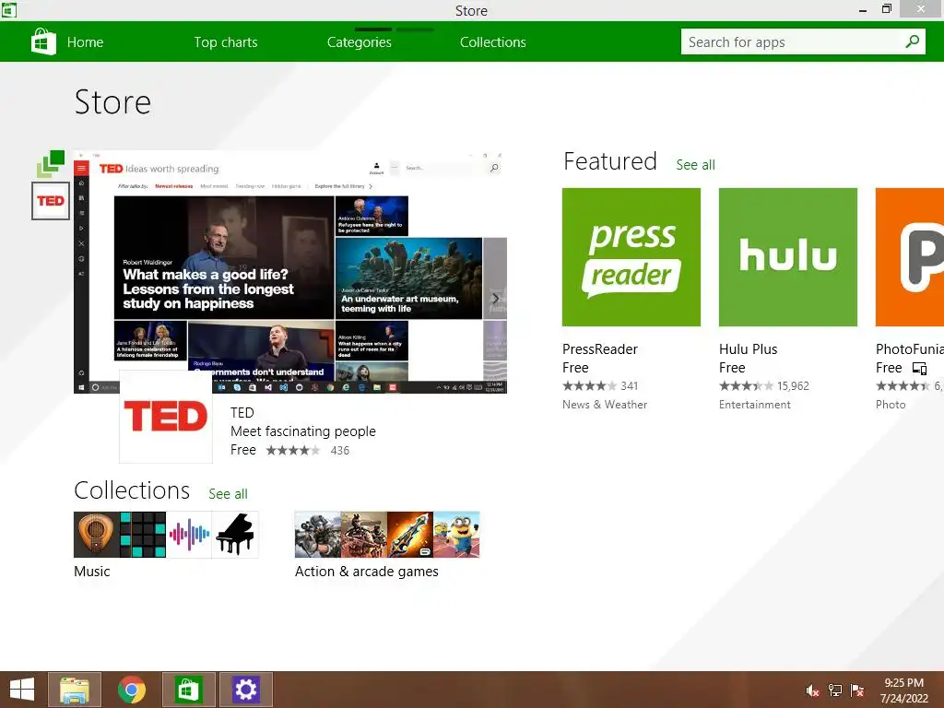Open the Windows Start button

point(22,690)
